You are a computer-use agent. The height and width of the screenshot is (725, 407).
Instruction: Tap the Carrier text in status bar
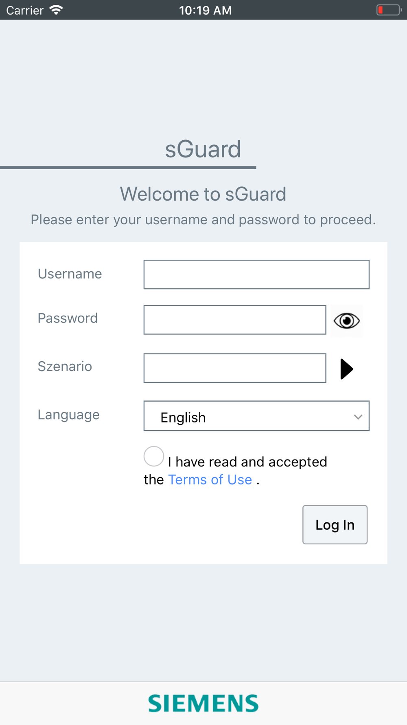25,10
